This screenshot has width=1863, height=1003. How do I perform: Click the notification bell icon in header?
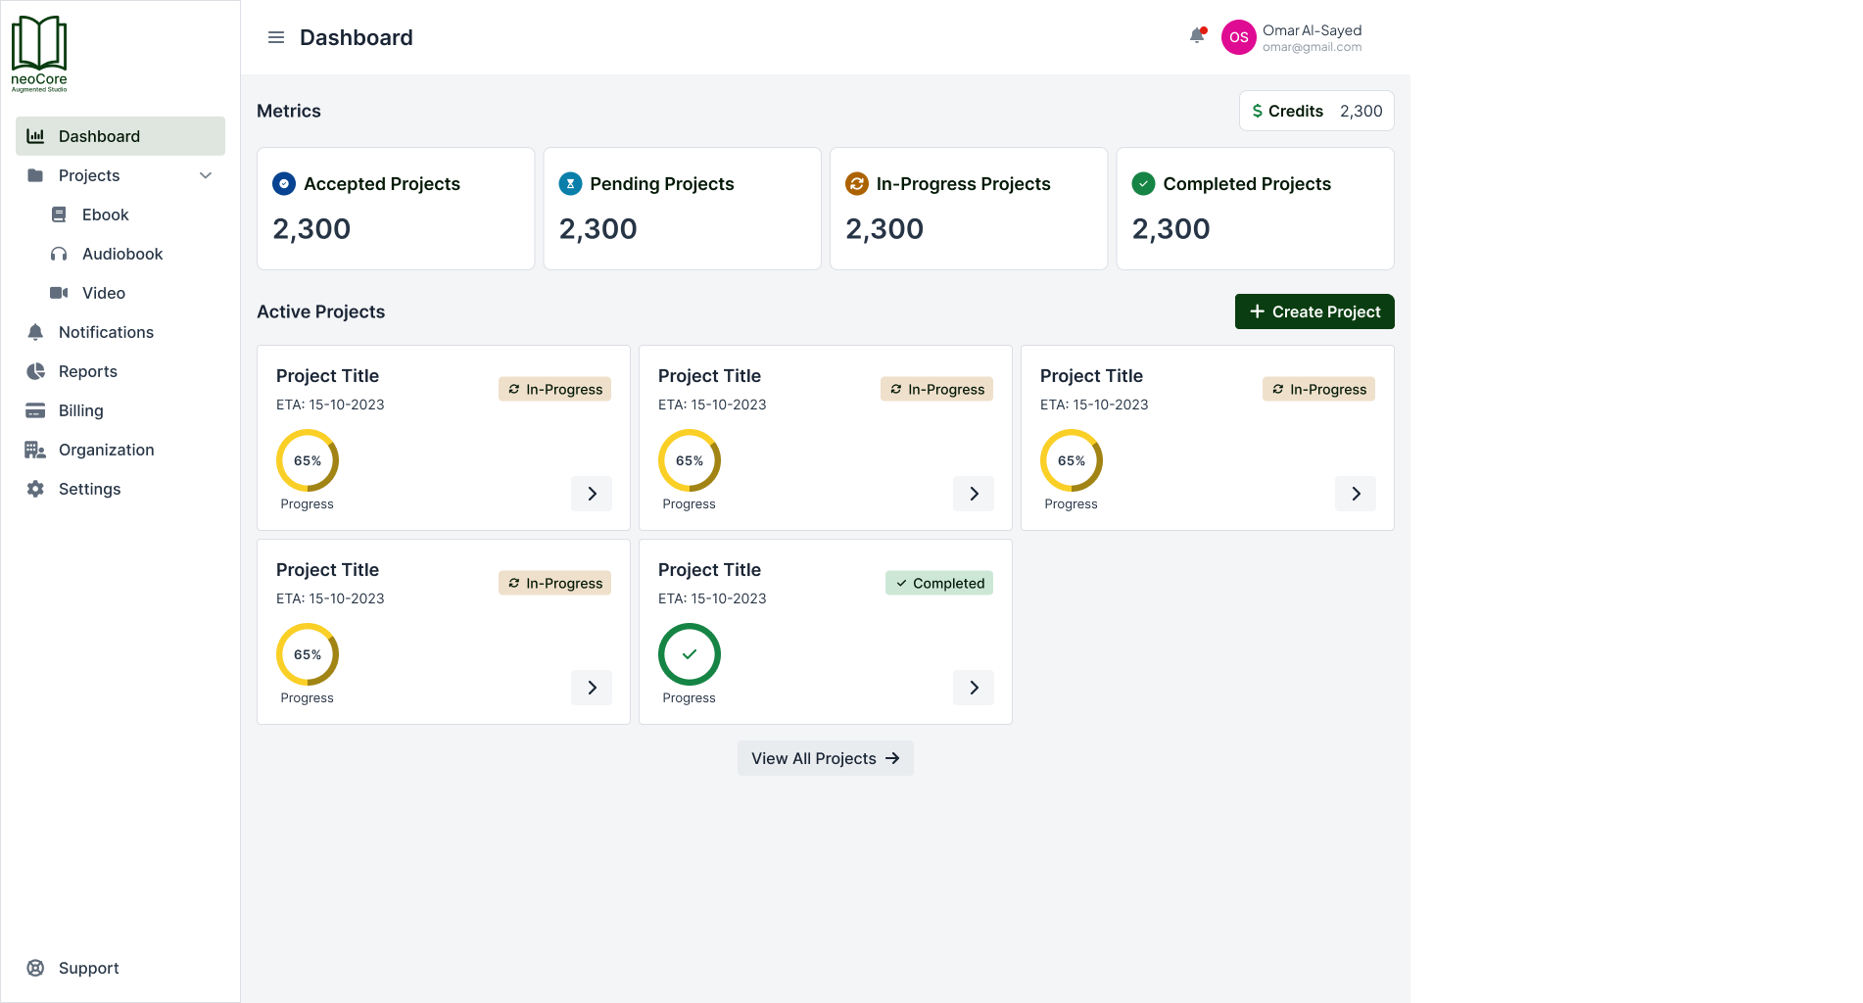tap(1196, 36)
